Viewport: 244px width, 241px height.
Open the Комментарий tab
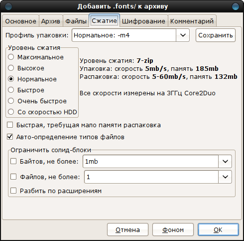[x=192, y=21]
